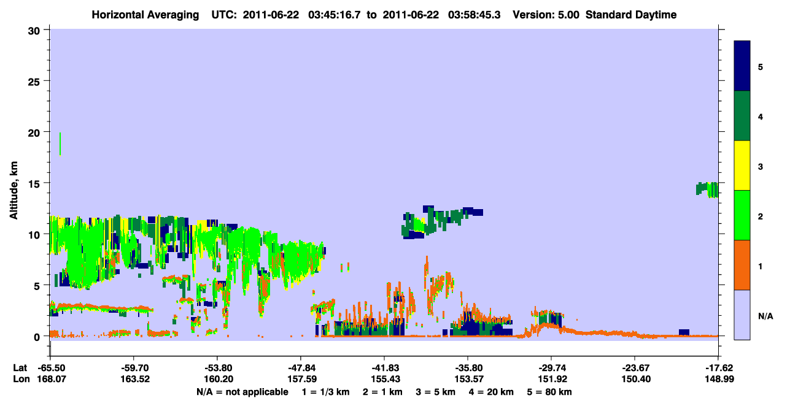Click latitude value -29.74
798x409 pixels.
(x=551, y=368)
